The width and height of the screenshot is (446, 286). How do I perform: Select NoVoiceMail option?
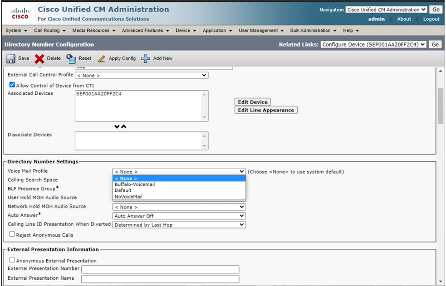click(179, 197)
